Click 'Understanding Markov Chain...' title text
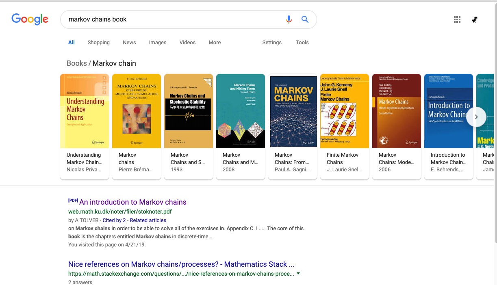This screenshot has height=285, width=497. [84, 158]
